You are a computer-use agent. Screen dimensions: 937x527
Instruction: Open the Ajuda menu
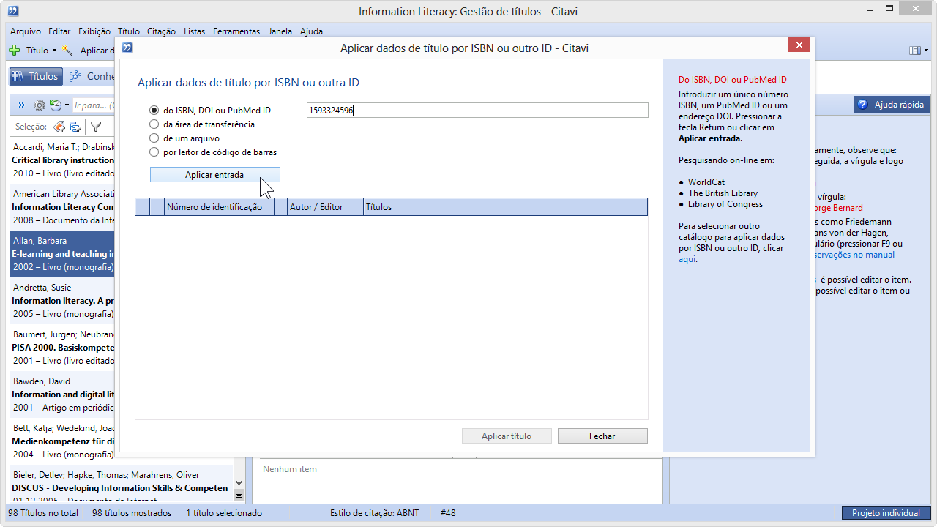tap(311, 31)
